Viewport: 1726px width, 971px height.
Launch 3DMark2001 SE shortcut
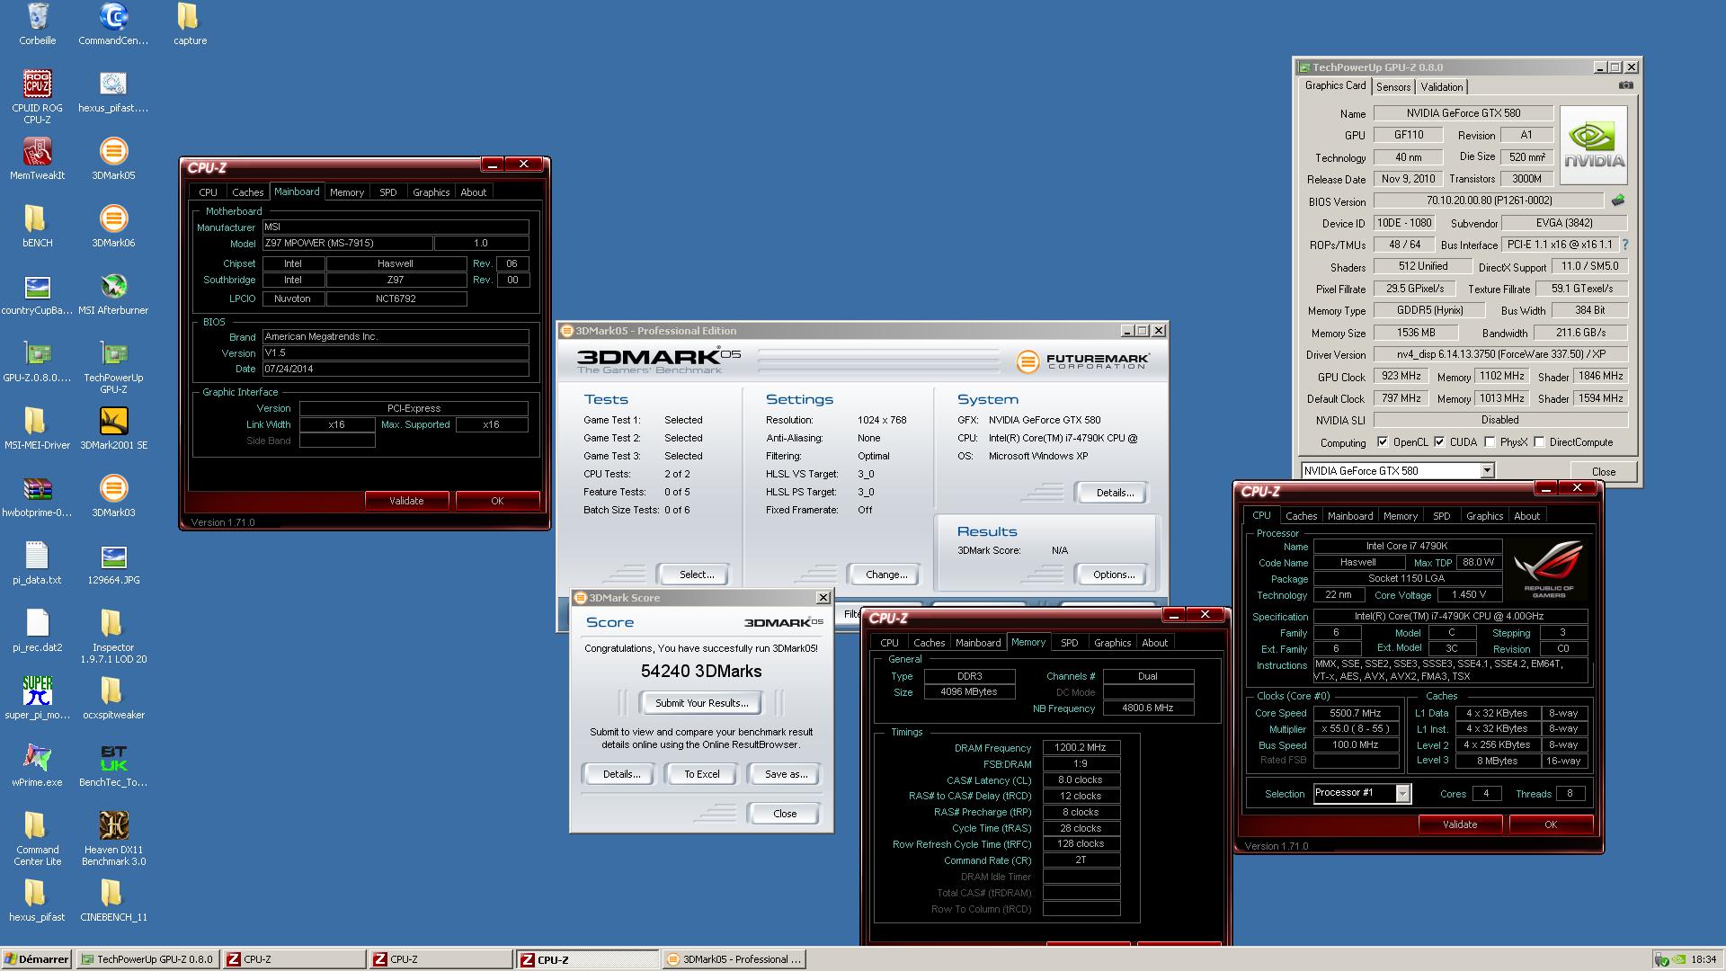(x=113, y=422)
